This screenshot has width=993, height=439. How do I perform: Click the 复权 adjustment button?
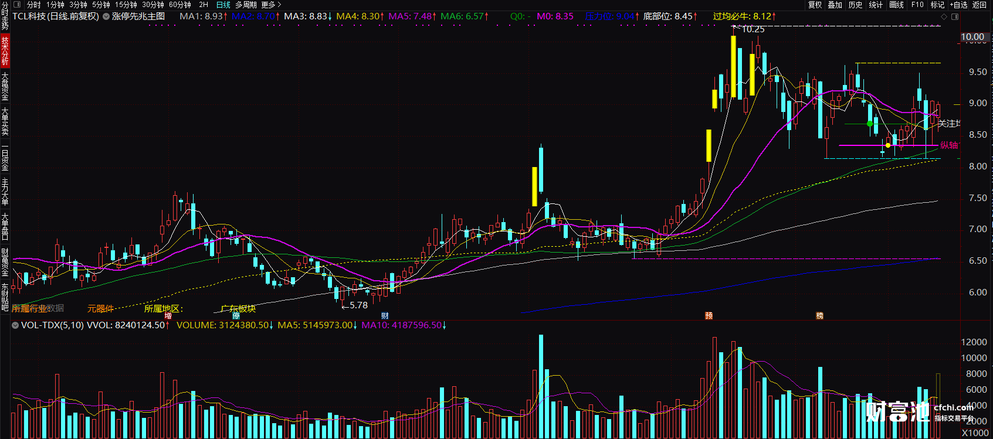[815, 5]
